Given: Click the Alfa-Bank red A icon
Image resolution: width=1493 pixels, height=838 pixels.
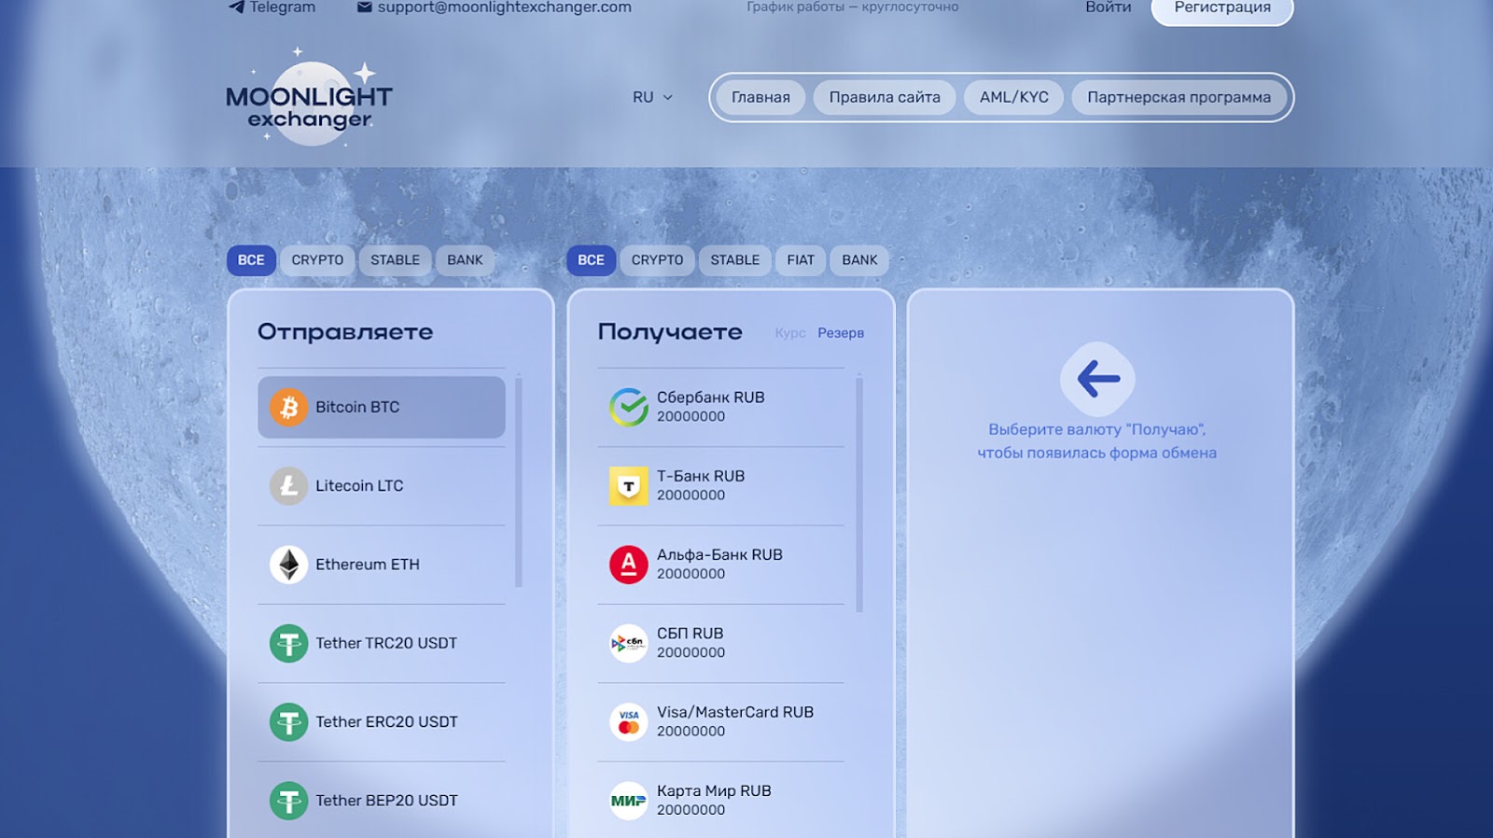Looking at the screenshot, I should pyautogui.click(x=629, y=565).
